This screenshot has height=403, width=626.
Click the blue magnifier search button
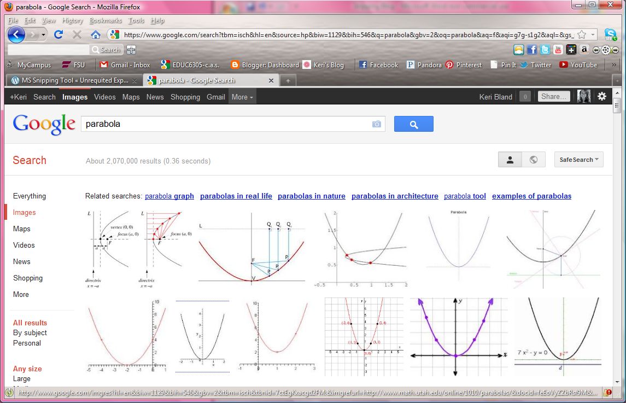click(x=414, y=124)
